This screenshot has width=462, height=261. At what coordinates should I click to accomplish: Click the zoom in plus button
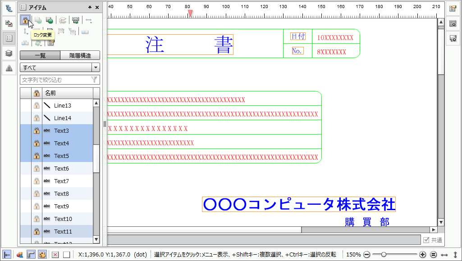point(422,255)
